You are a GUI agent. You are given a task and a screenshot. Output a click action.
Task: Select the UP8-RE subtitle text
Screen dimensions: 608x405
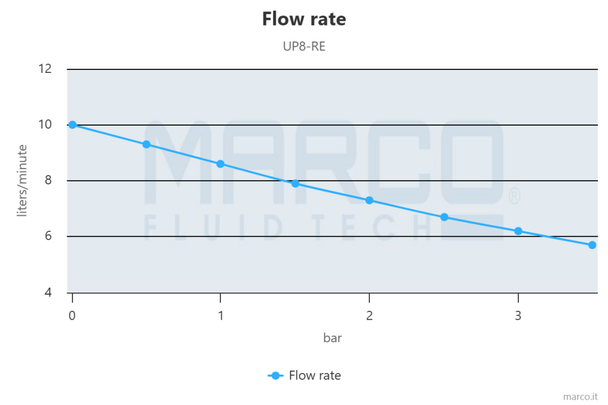click(304, 46)
